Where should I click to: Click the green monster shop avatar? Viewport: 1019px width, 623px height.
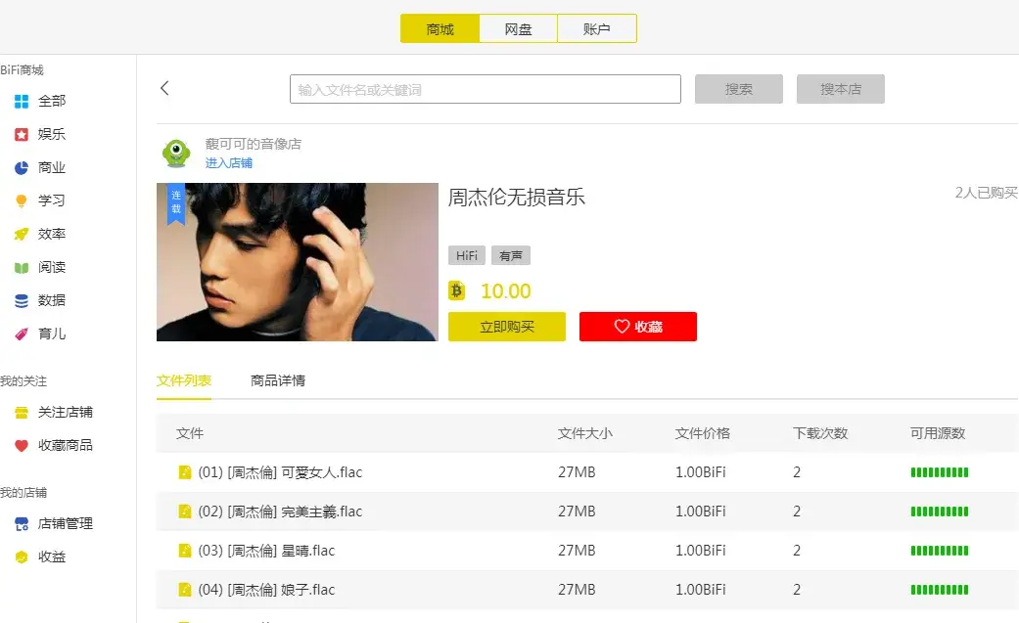176,154
